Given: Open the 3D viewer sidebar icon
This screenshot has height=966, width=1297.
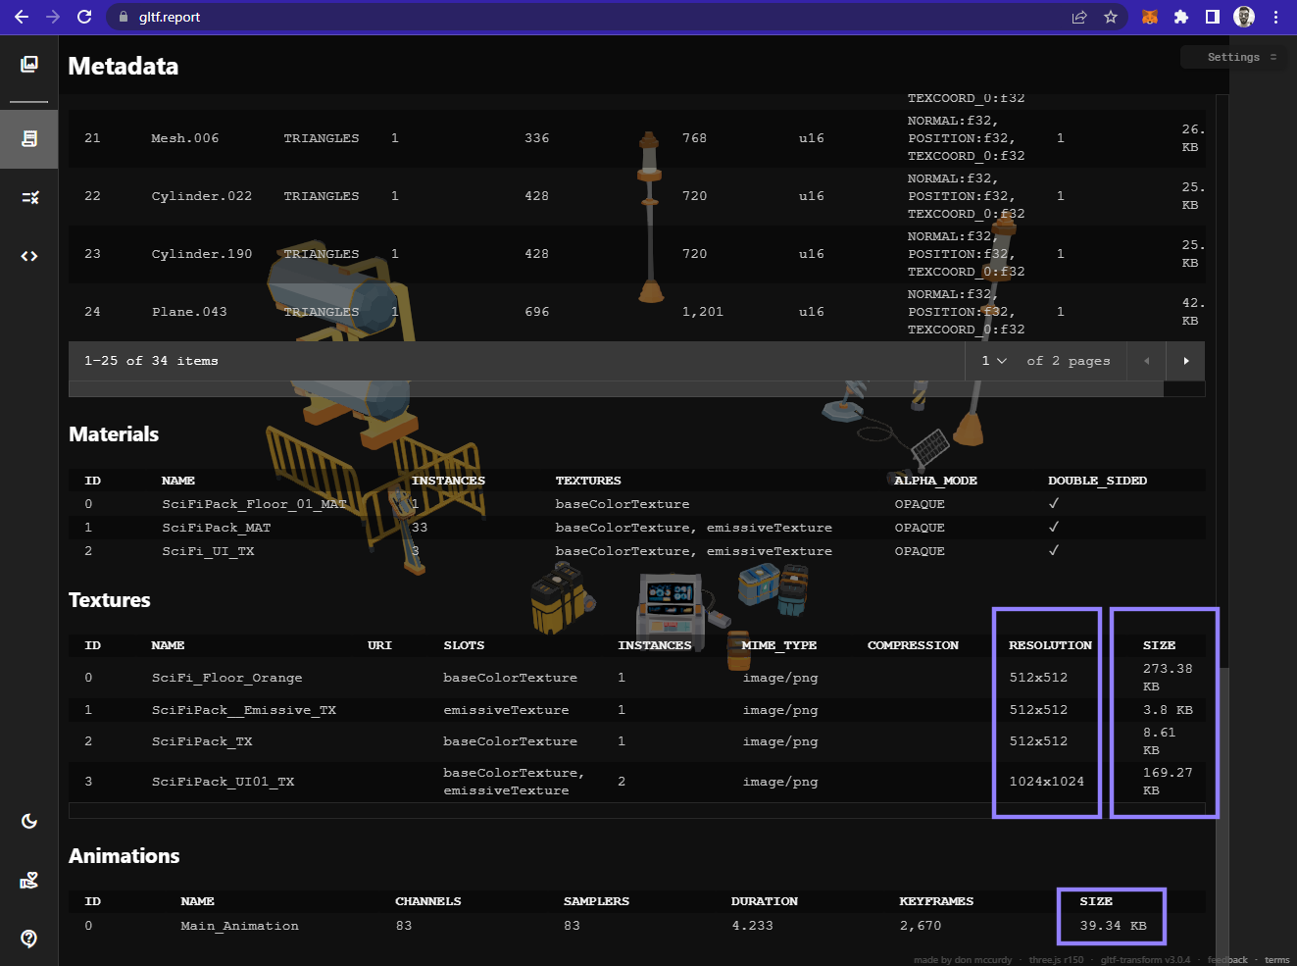Looking at the screenshot, I should 29,65.
